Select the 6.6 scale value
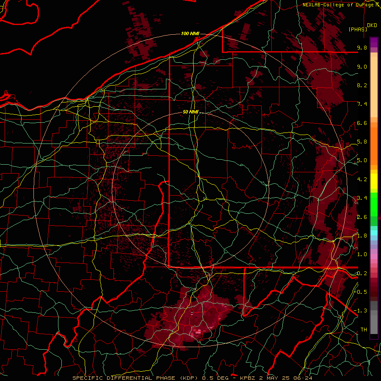 coord(362,123)
